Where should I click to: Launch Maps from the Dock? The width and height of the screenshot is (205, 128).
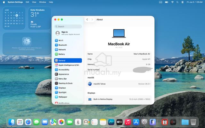[x=53, y=122]
